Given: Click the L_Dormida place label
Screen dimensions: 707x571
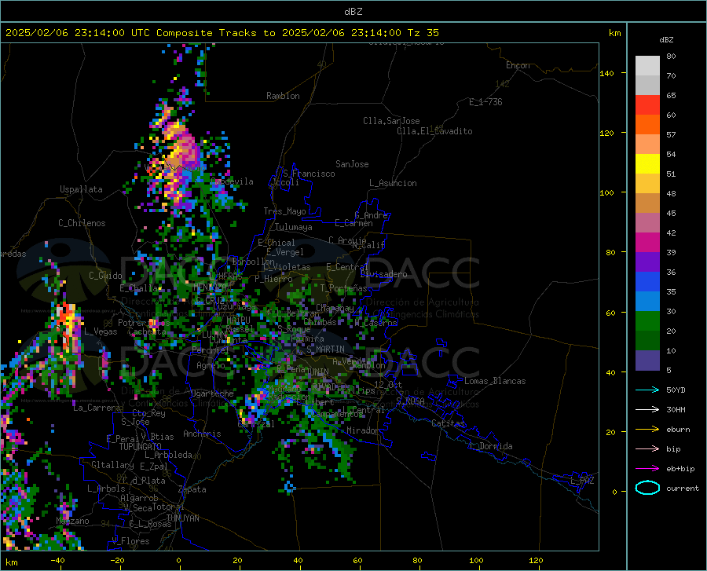Looking at the screenshot, I should (x=491, y=446).
